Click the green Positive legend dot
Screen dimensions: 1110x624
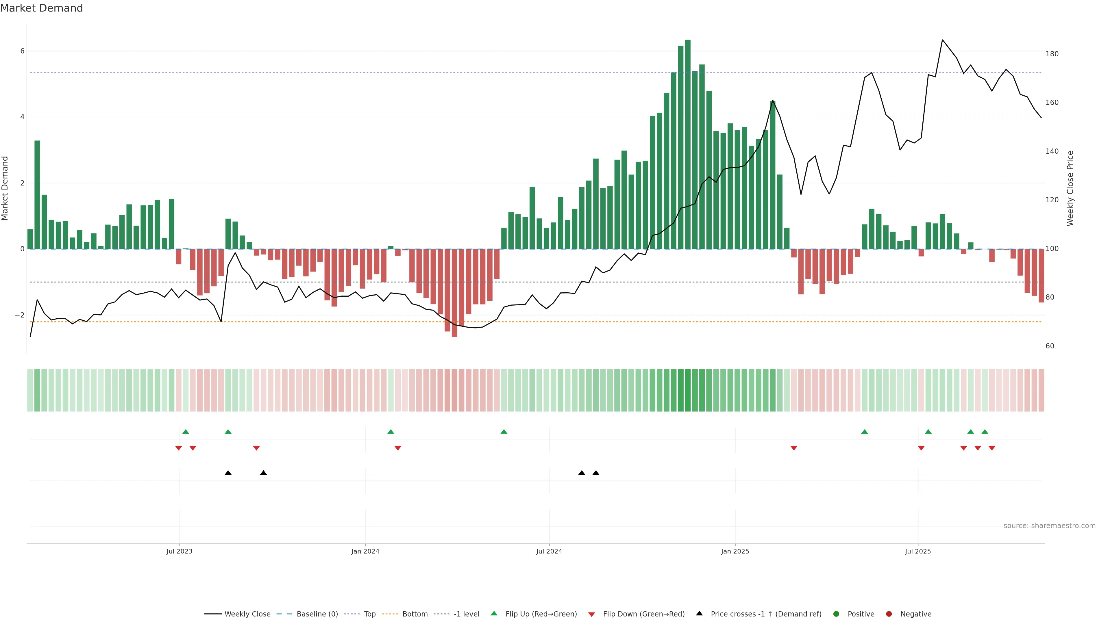pyautogui.click(x=836, y=614)
